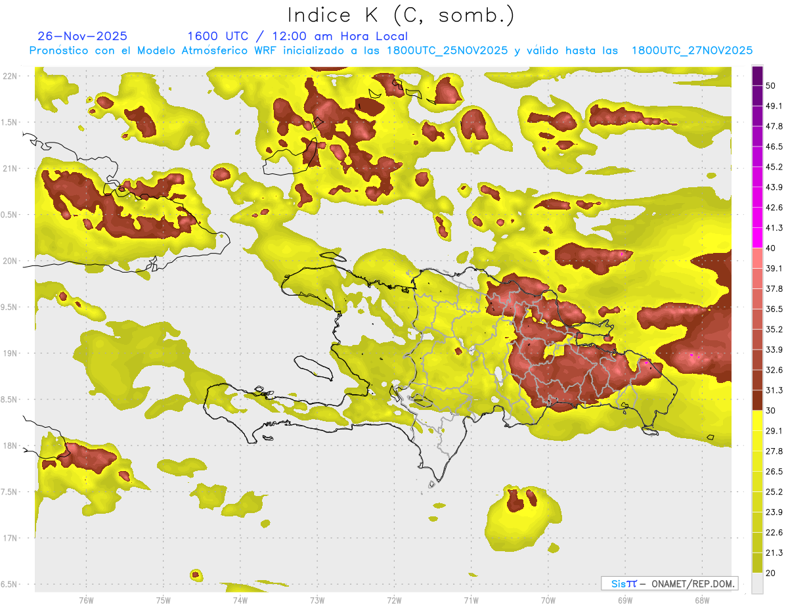Click the latitude label '18N'

pyautogui.click(x=10, y=445)
